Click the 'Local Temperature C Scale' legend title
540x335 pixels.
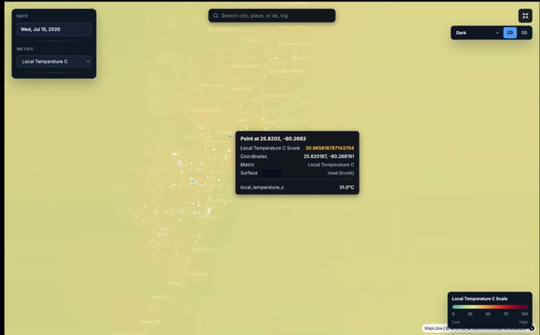click(480, 299)
